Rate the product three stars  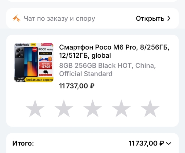(x=93, y=109)
